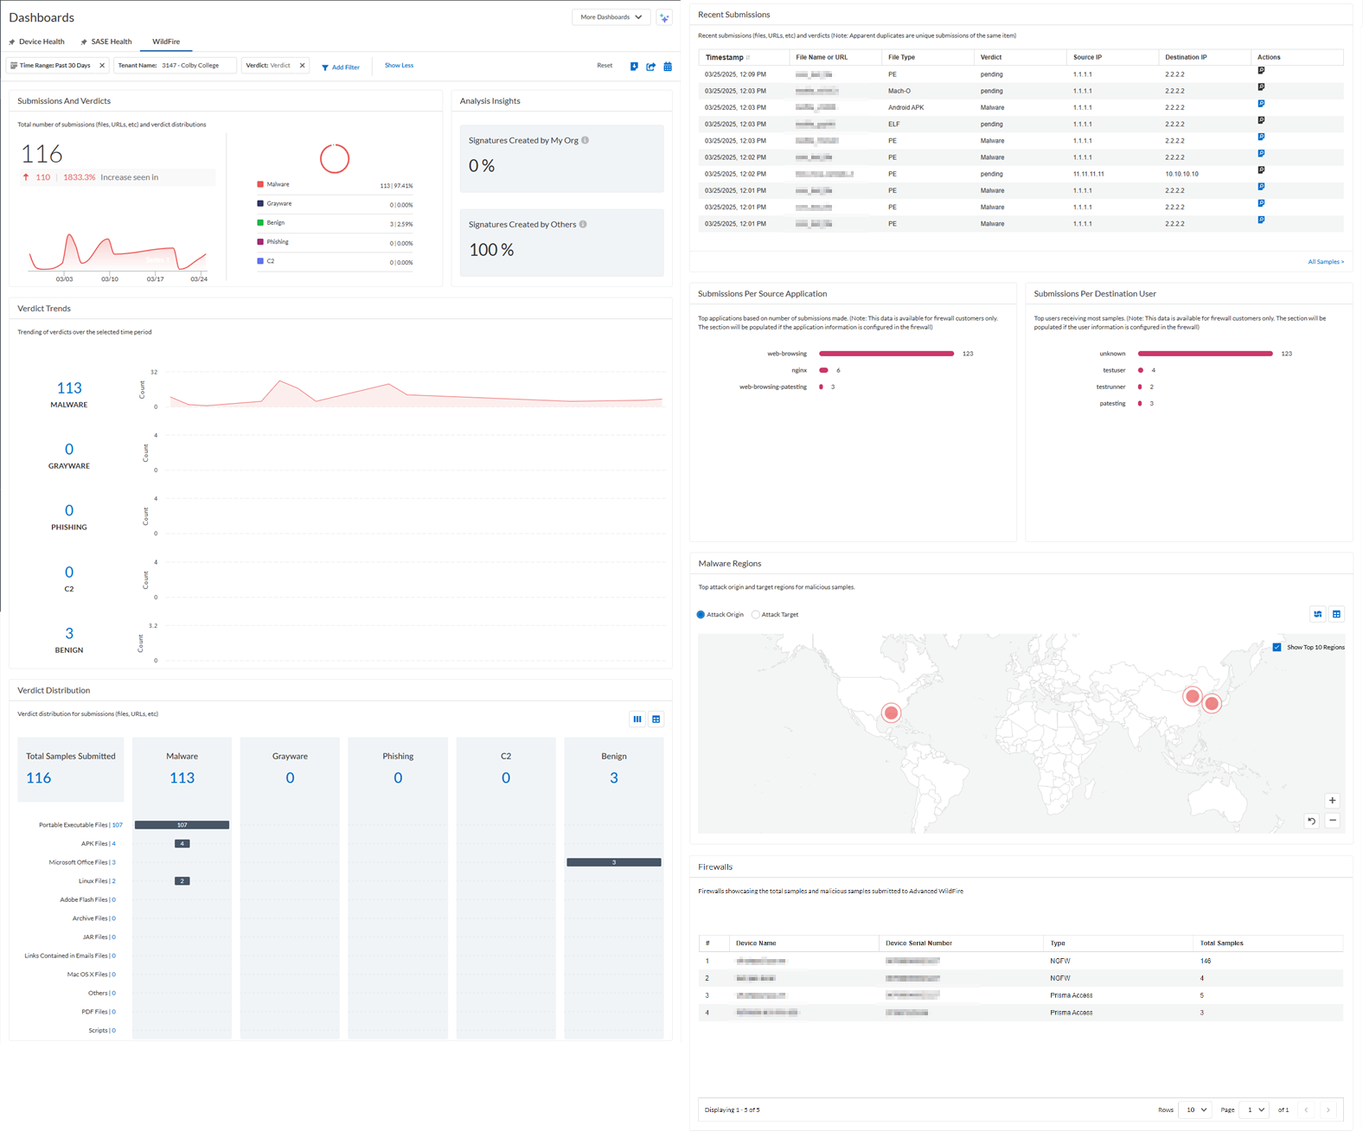
Task: Reset the dashboard filters
Action: pyautogui.click(x=605, y=66)
